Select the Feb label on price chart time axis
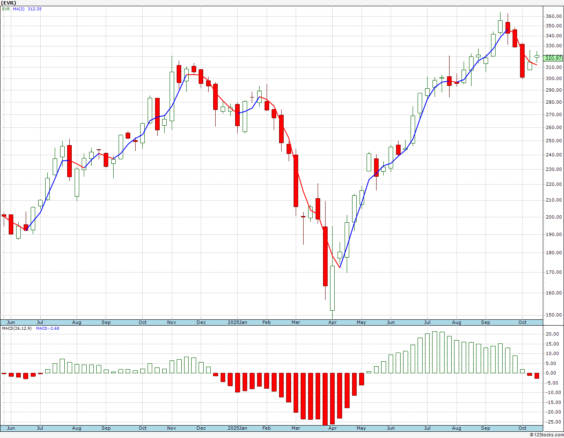This screenshot has width=564, height=438. [x=267, y=322]
